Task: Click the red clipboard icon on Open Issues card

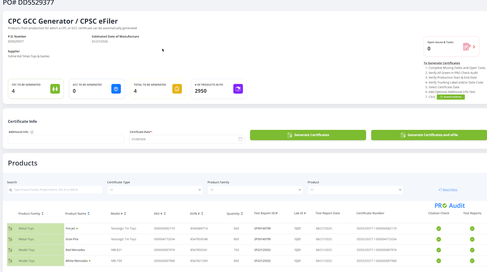Action: [467, 45]
